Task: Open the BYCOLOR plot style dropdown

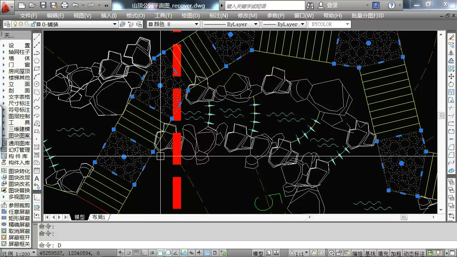Action: (x=330, y=24)
